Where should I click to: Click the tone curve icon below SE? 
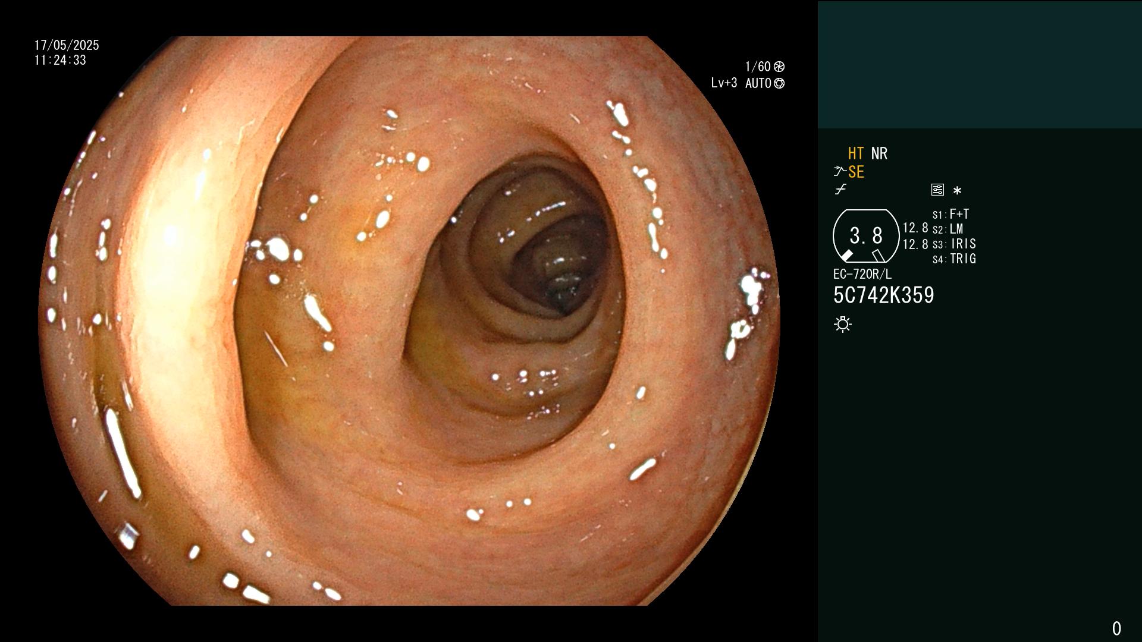840,190
